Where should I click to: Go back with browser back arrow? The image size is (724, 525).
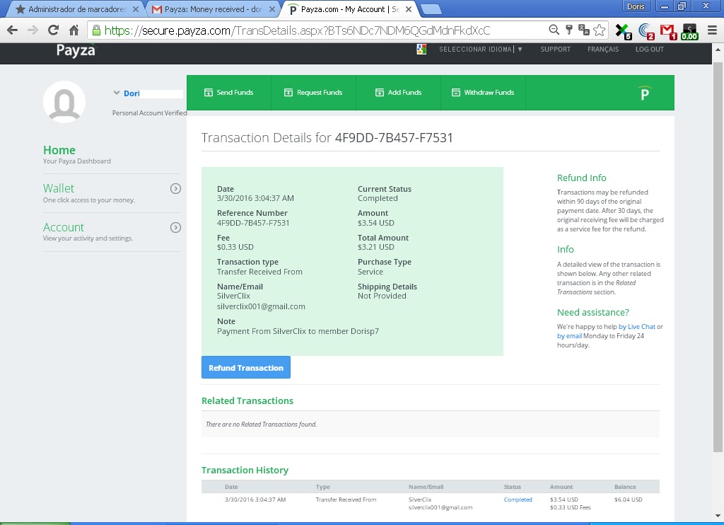coord(13,30)
